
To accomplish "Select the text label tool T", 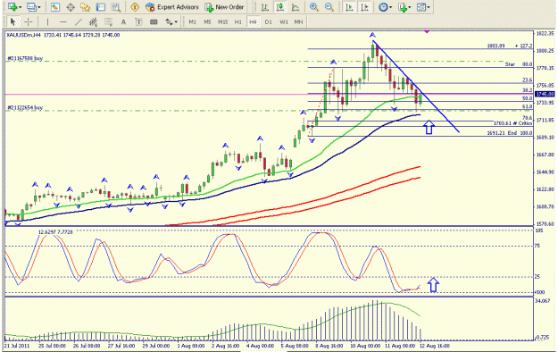I will tap(138, 22).
